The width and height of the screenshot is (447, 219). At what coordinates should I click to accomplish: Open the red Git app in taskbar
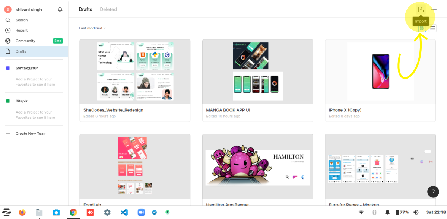pos(90,212)
